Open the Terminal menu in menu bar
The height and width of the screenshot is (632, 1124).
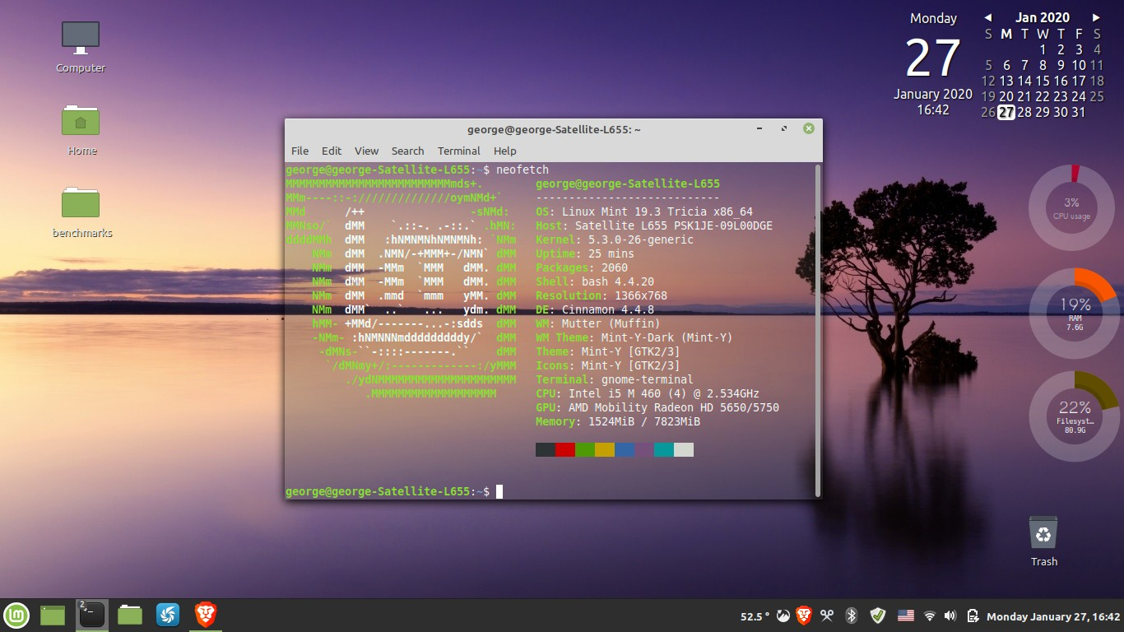tap(458, 151)
